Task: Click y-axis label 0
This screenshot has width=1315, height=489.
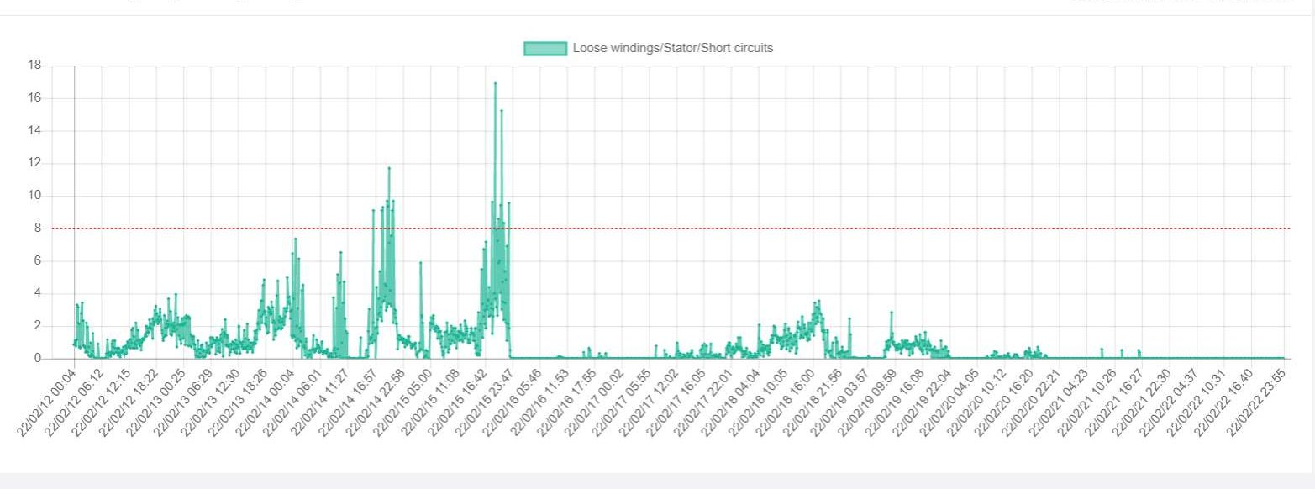Action: [38, 359]
